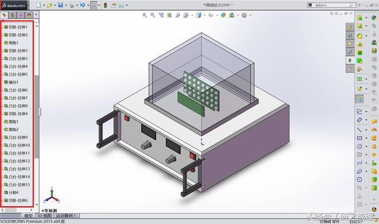Switch to the 3D 视图 tab
This screenshot has height=224, width=379.
(44, 216)
